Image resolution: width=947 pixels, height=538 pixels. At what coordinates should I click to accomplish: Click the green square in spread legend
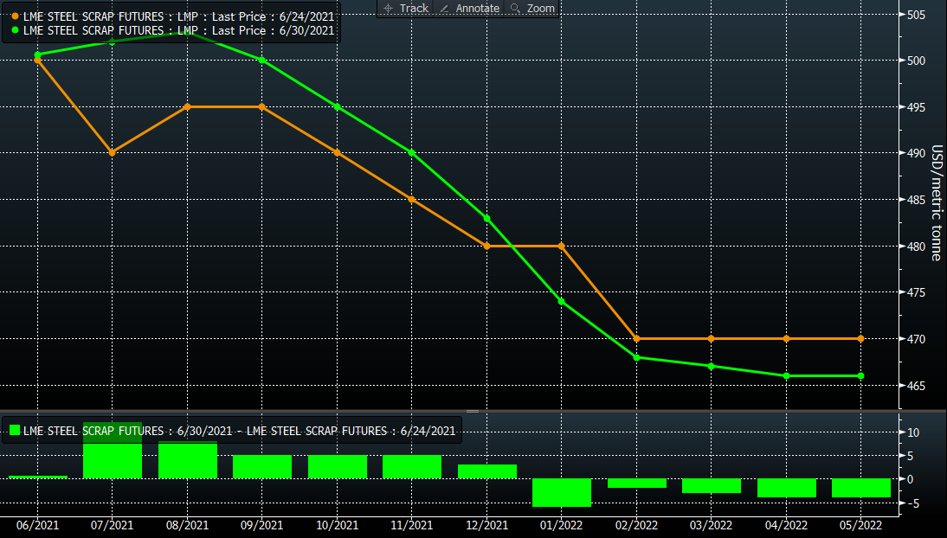(x=14, y=430)
